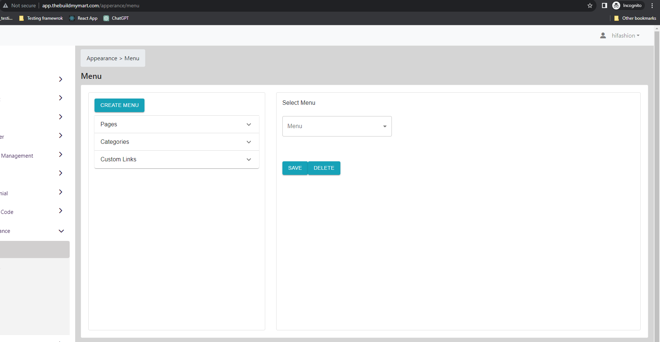This screenshot has width=660, height=342.
Task: Click the Pages accordion label
Action: click(x=109, y=124)
